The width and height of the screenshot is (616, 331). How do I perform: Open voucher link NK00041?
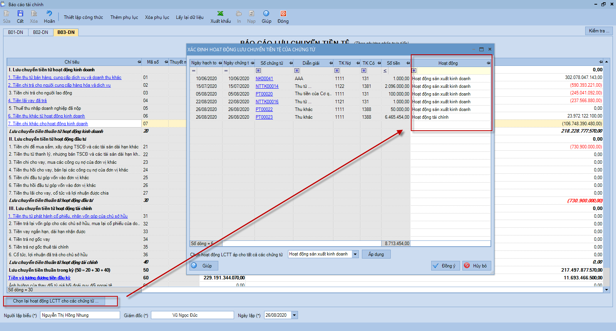264,79
